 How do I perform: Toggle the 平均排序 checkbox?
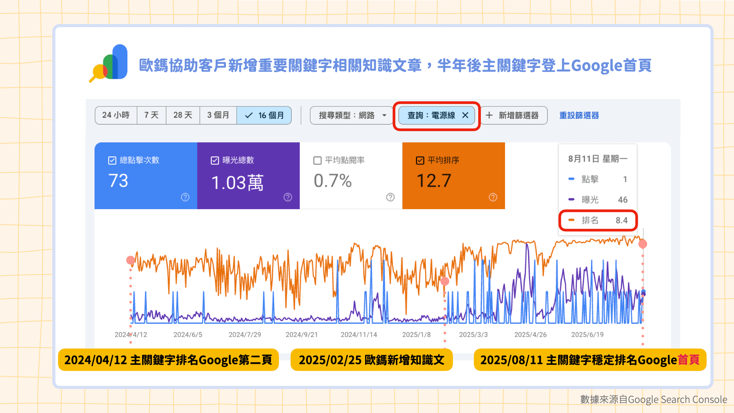(420, 160)
